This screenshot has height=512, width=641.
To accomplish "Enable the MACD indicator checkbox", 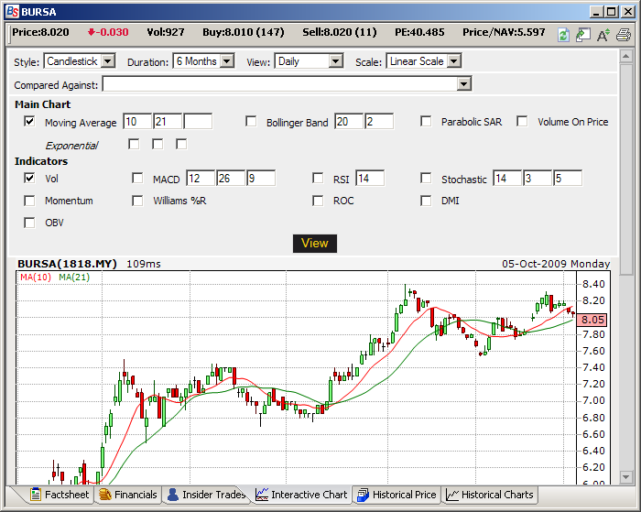I will click(137, 179).
